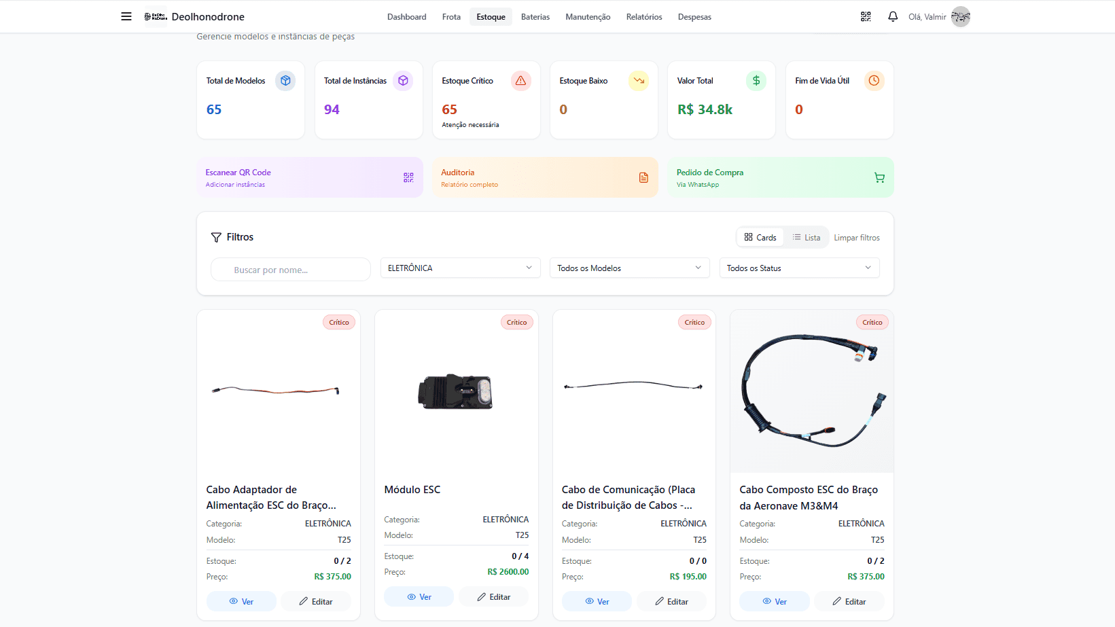Click the QR code icon in header
This screenshot has width=1115, height=627.
click(866, 16)
